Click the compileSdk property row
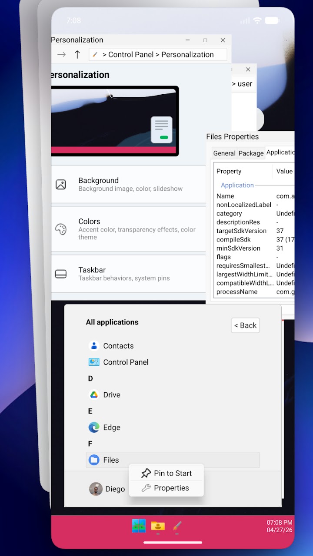The image size is (313, 556). click(x=255, y=239)
